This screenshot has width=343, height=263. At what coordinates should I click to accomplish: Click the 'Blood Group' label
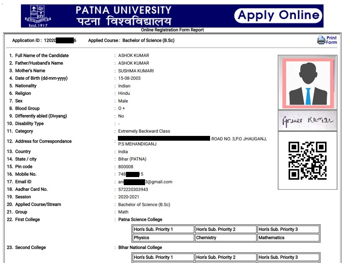tap(27, 108)
